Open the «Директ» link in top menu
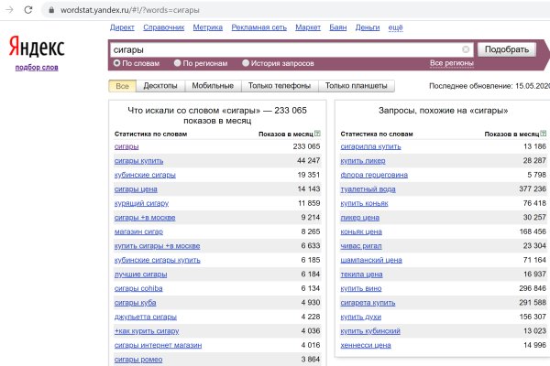This screenshot has height=366, width=550. [121, 28]
